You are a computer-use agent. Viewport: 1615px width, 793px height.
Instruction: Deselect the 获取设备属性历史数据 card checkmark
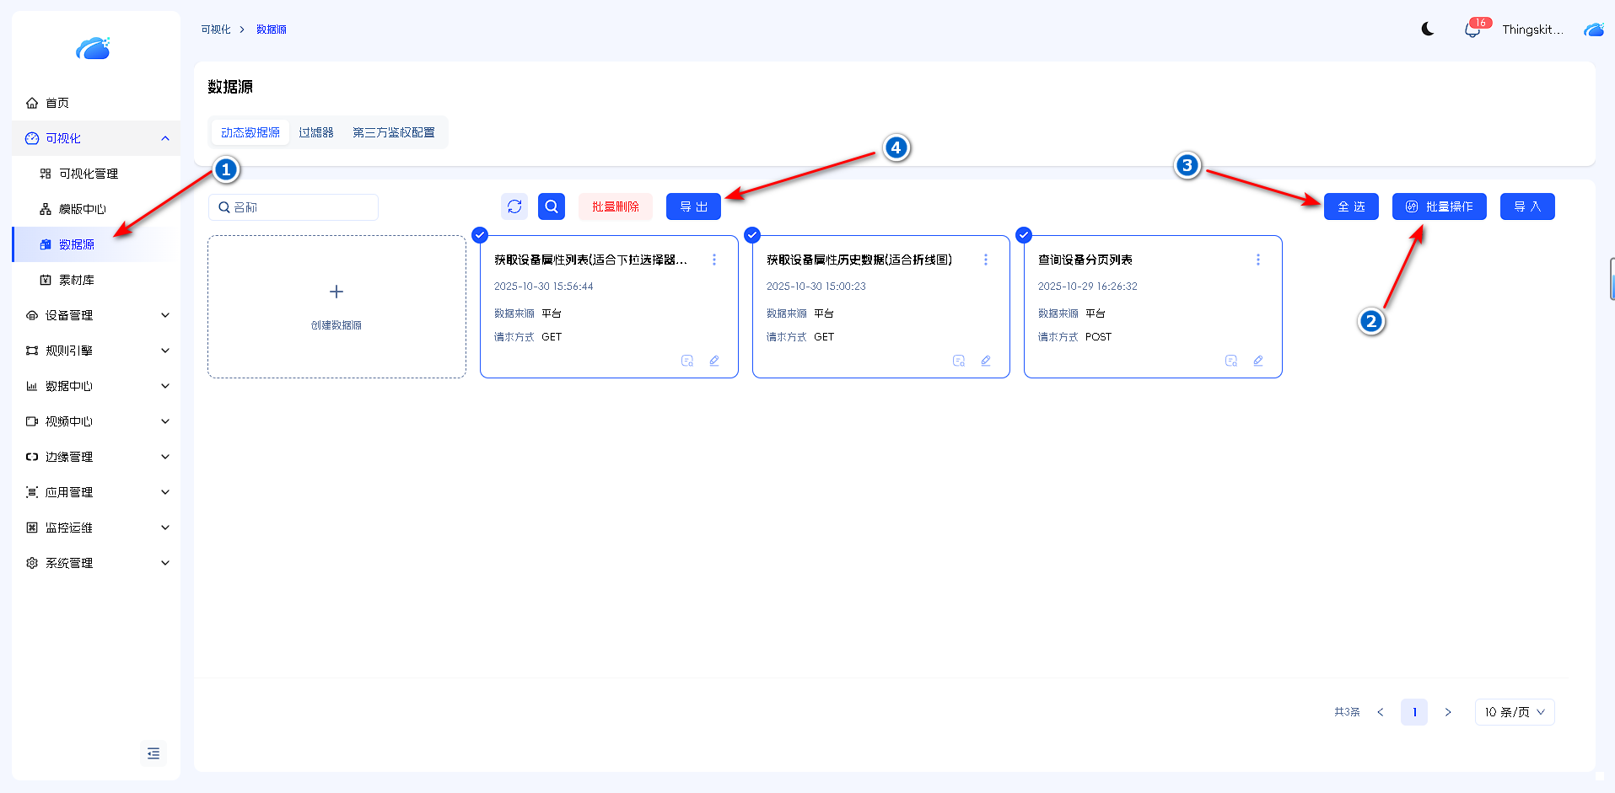click(x=752, y=235)
